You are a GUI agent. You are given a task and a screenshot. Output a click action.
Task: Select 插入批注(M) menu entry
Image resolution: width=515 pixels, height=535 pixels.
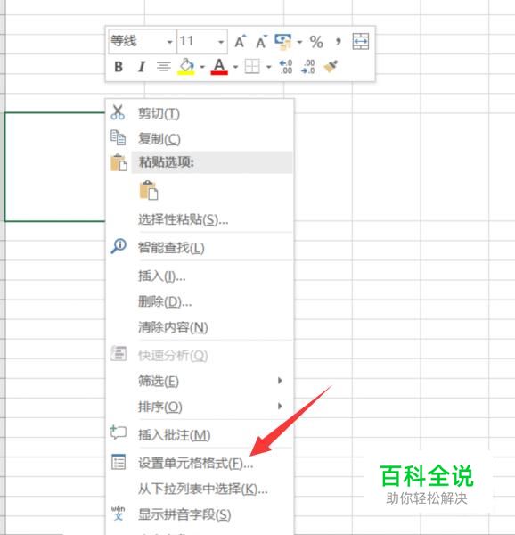point(200,435)
